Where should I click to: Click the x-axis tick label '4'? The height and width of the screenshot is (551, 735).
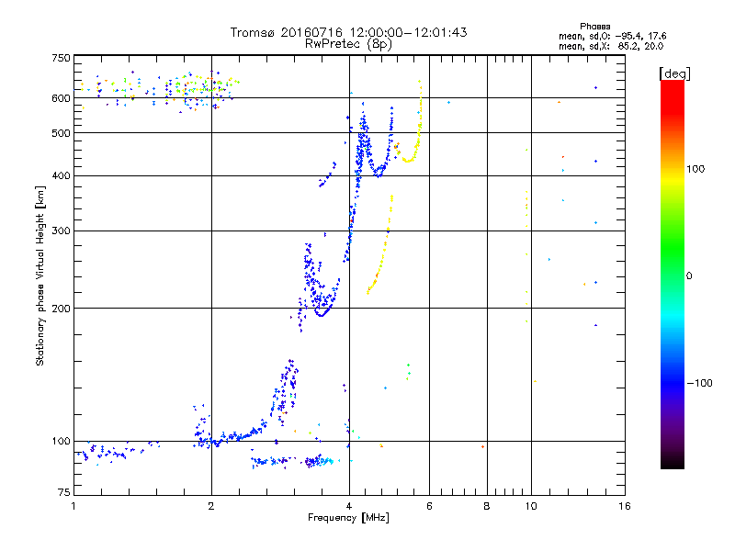pyautogui.click(x=349, y=506)
